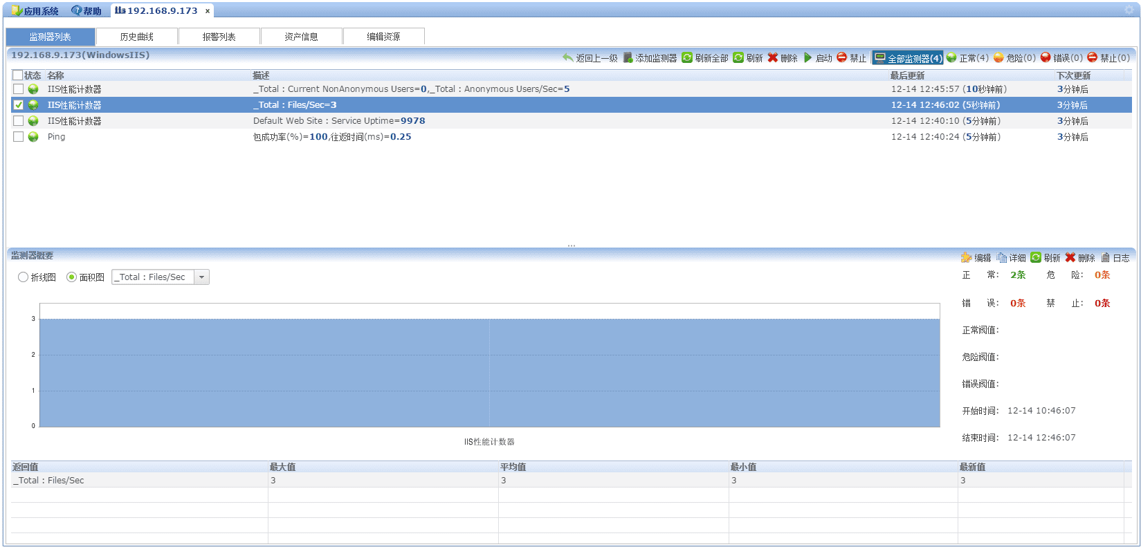Switch to the 资产信息 tab
Screen dimensions: 1141x547
coord(302,37)
